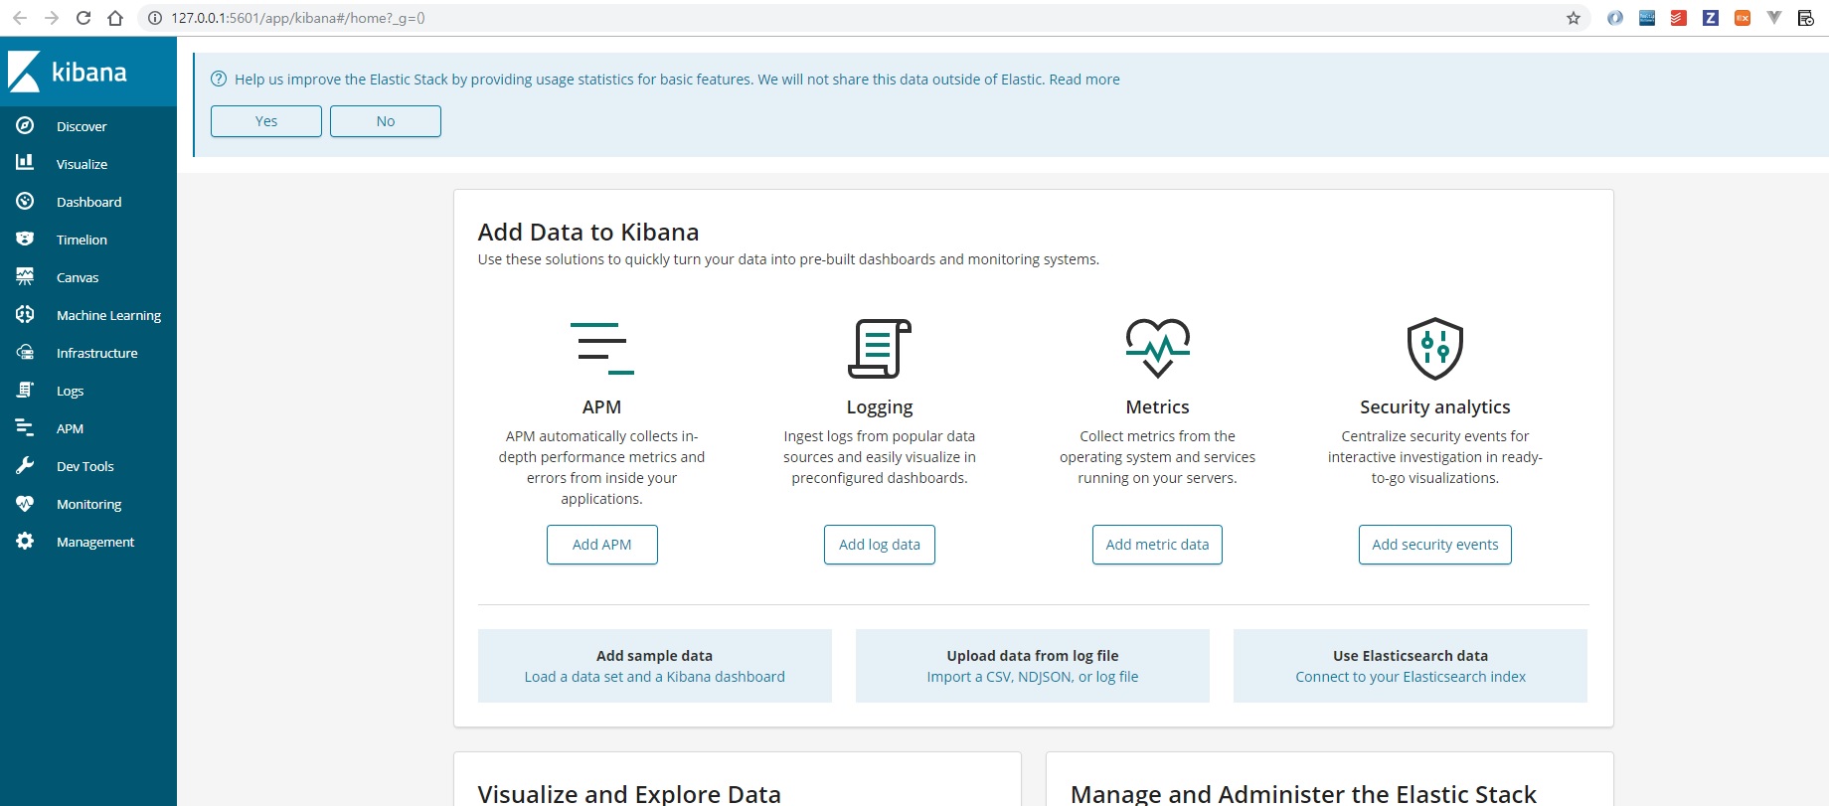Click the Security analytics title text
This screenshot has height=806, width=1829.
(1435, 406)
